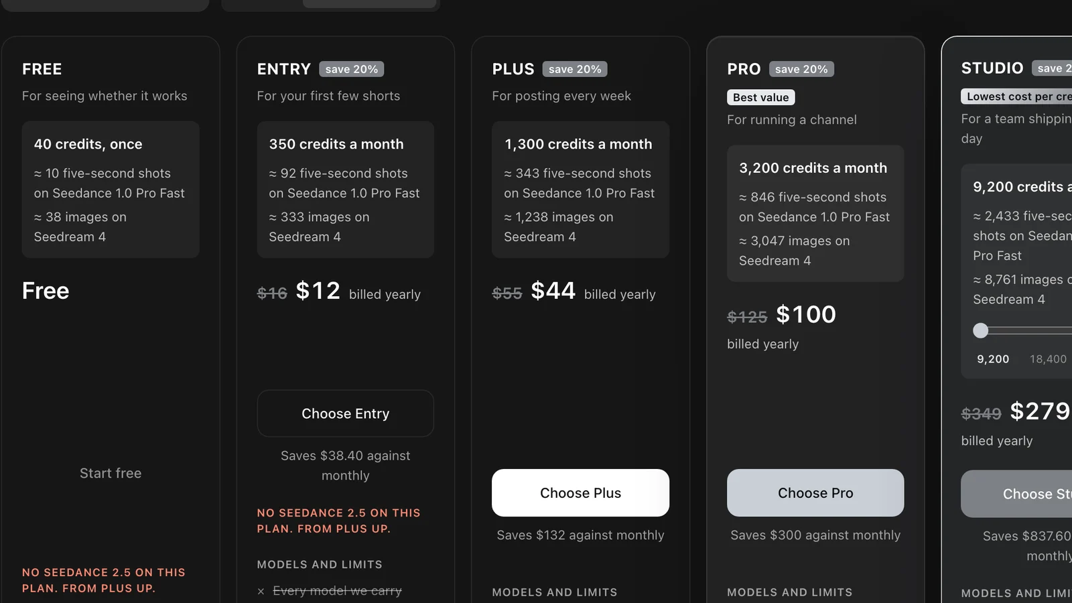1072x603 pixels.
Task: Select the 9,200 credits slider tick
Action: 993,359
